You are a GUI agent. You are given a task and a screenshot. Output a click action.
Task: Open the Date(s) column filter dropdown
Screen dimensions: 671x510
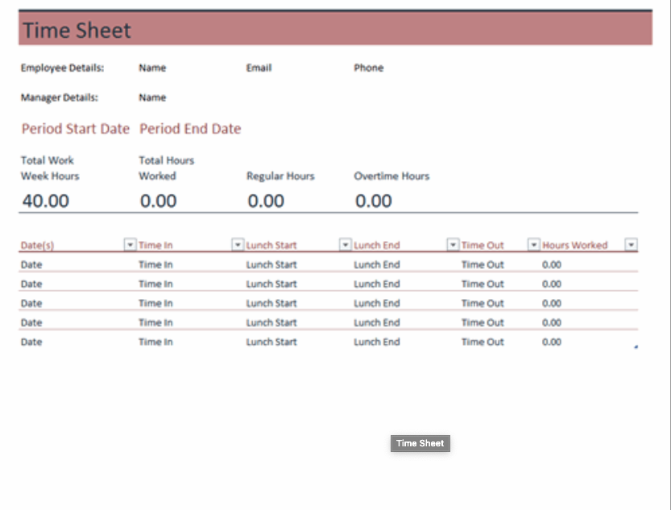[x=130, y=245]
